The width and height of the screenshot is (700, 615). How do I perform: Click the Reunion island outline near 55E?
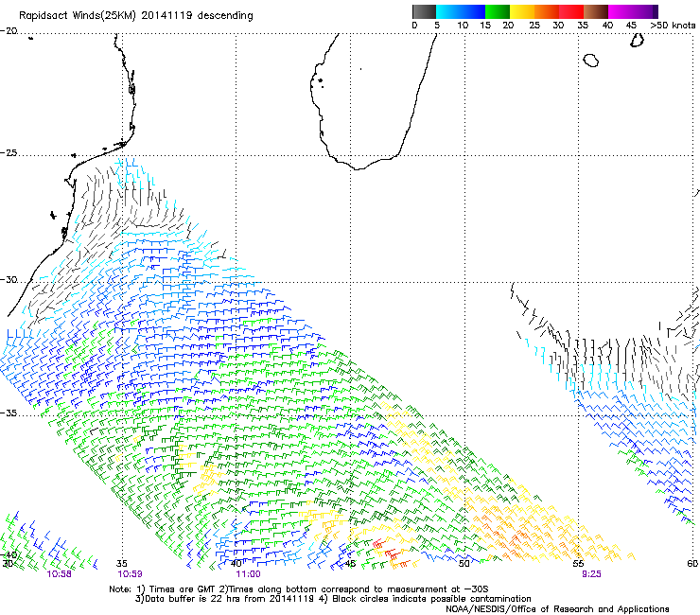tap(591, 61)
